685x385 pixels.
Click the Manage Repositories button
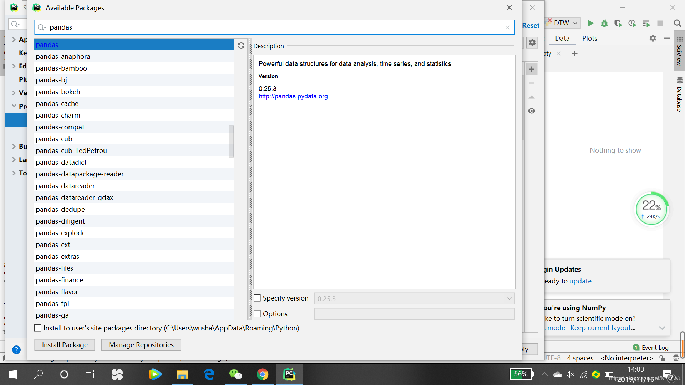141,345
